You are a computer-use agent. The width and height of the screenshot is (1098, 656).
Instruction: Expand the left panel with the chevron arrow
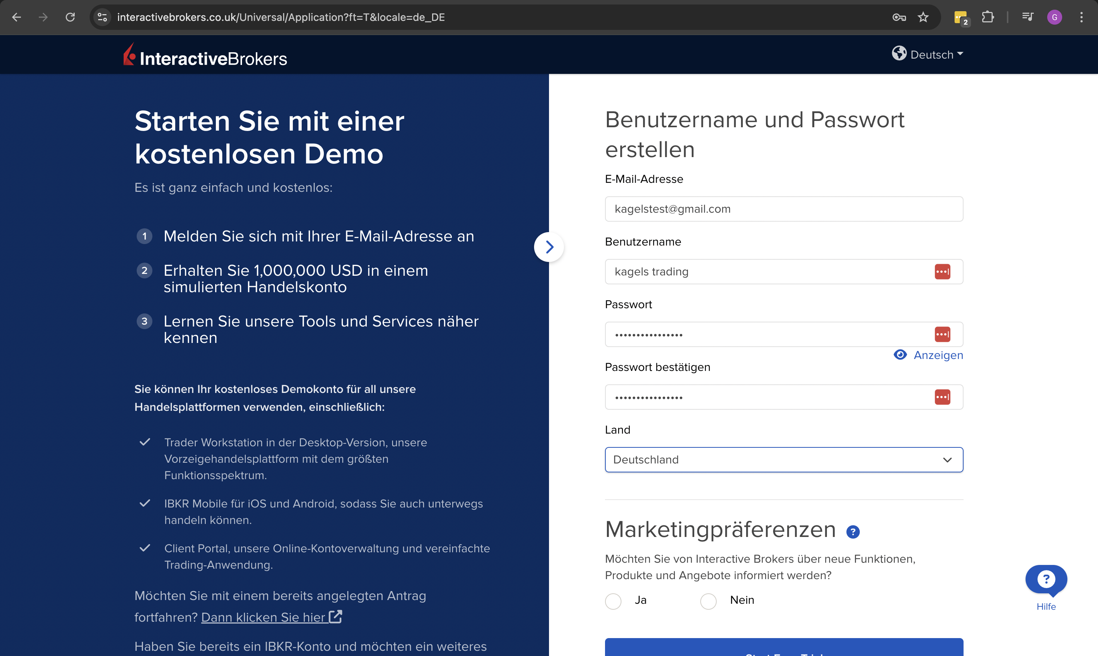coord(549,247)
